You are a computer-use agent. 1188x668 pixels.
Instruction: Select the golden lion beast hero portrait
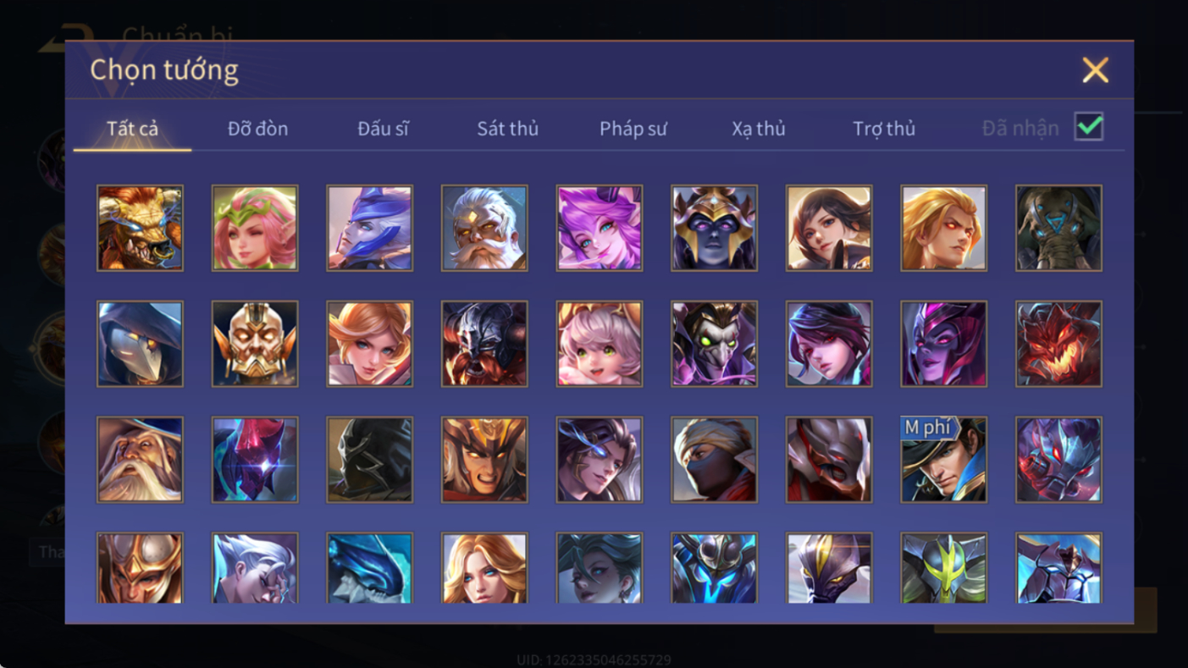point(140,229)
